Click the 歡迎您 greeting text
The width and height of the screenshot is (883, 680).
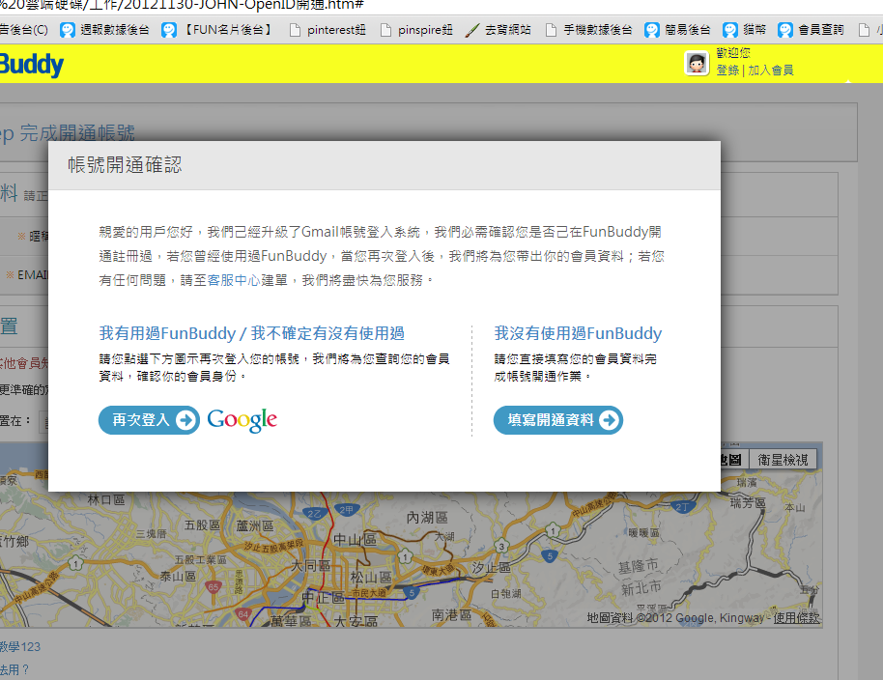733,53
